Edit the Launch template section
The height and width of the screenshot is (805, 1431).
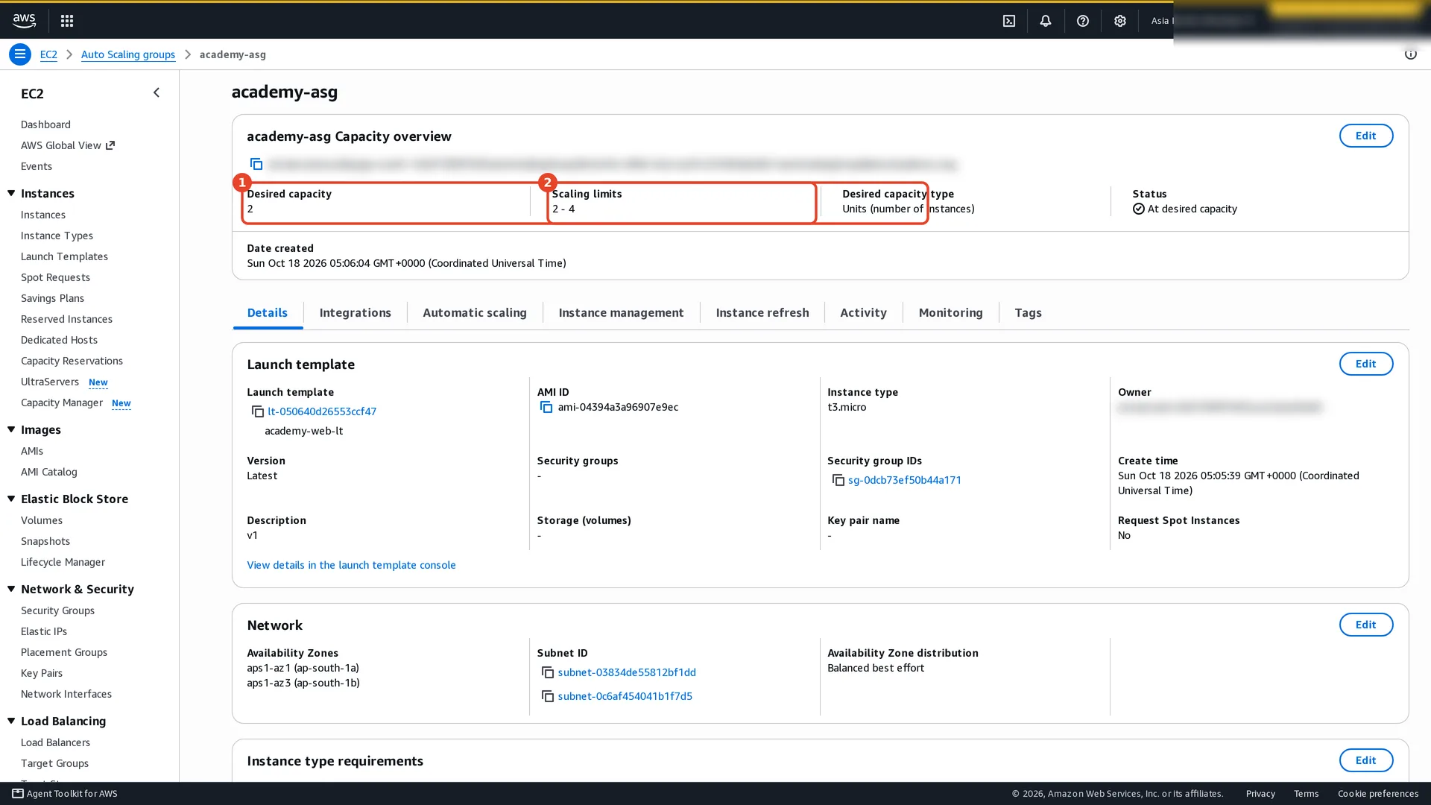[x=1365, y=364]
